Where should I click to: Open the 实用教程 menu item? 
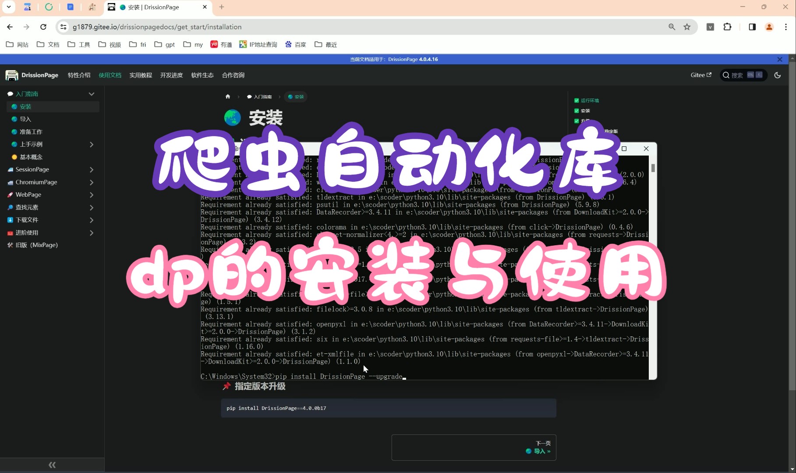pos(141,75)
